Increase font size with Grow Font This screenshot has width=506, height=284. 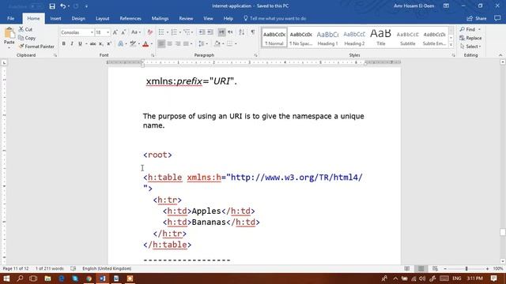115,32
